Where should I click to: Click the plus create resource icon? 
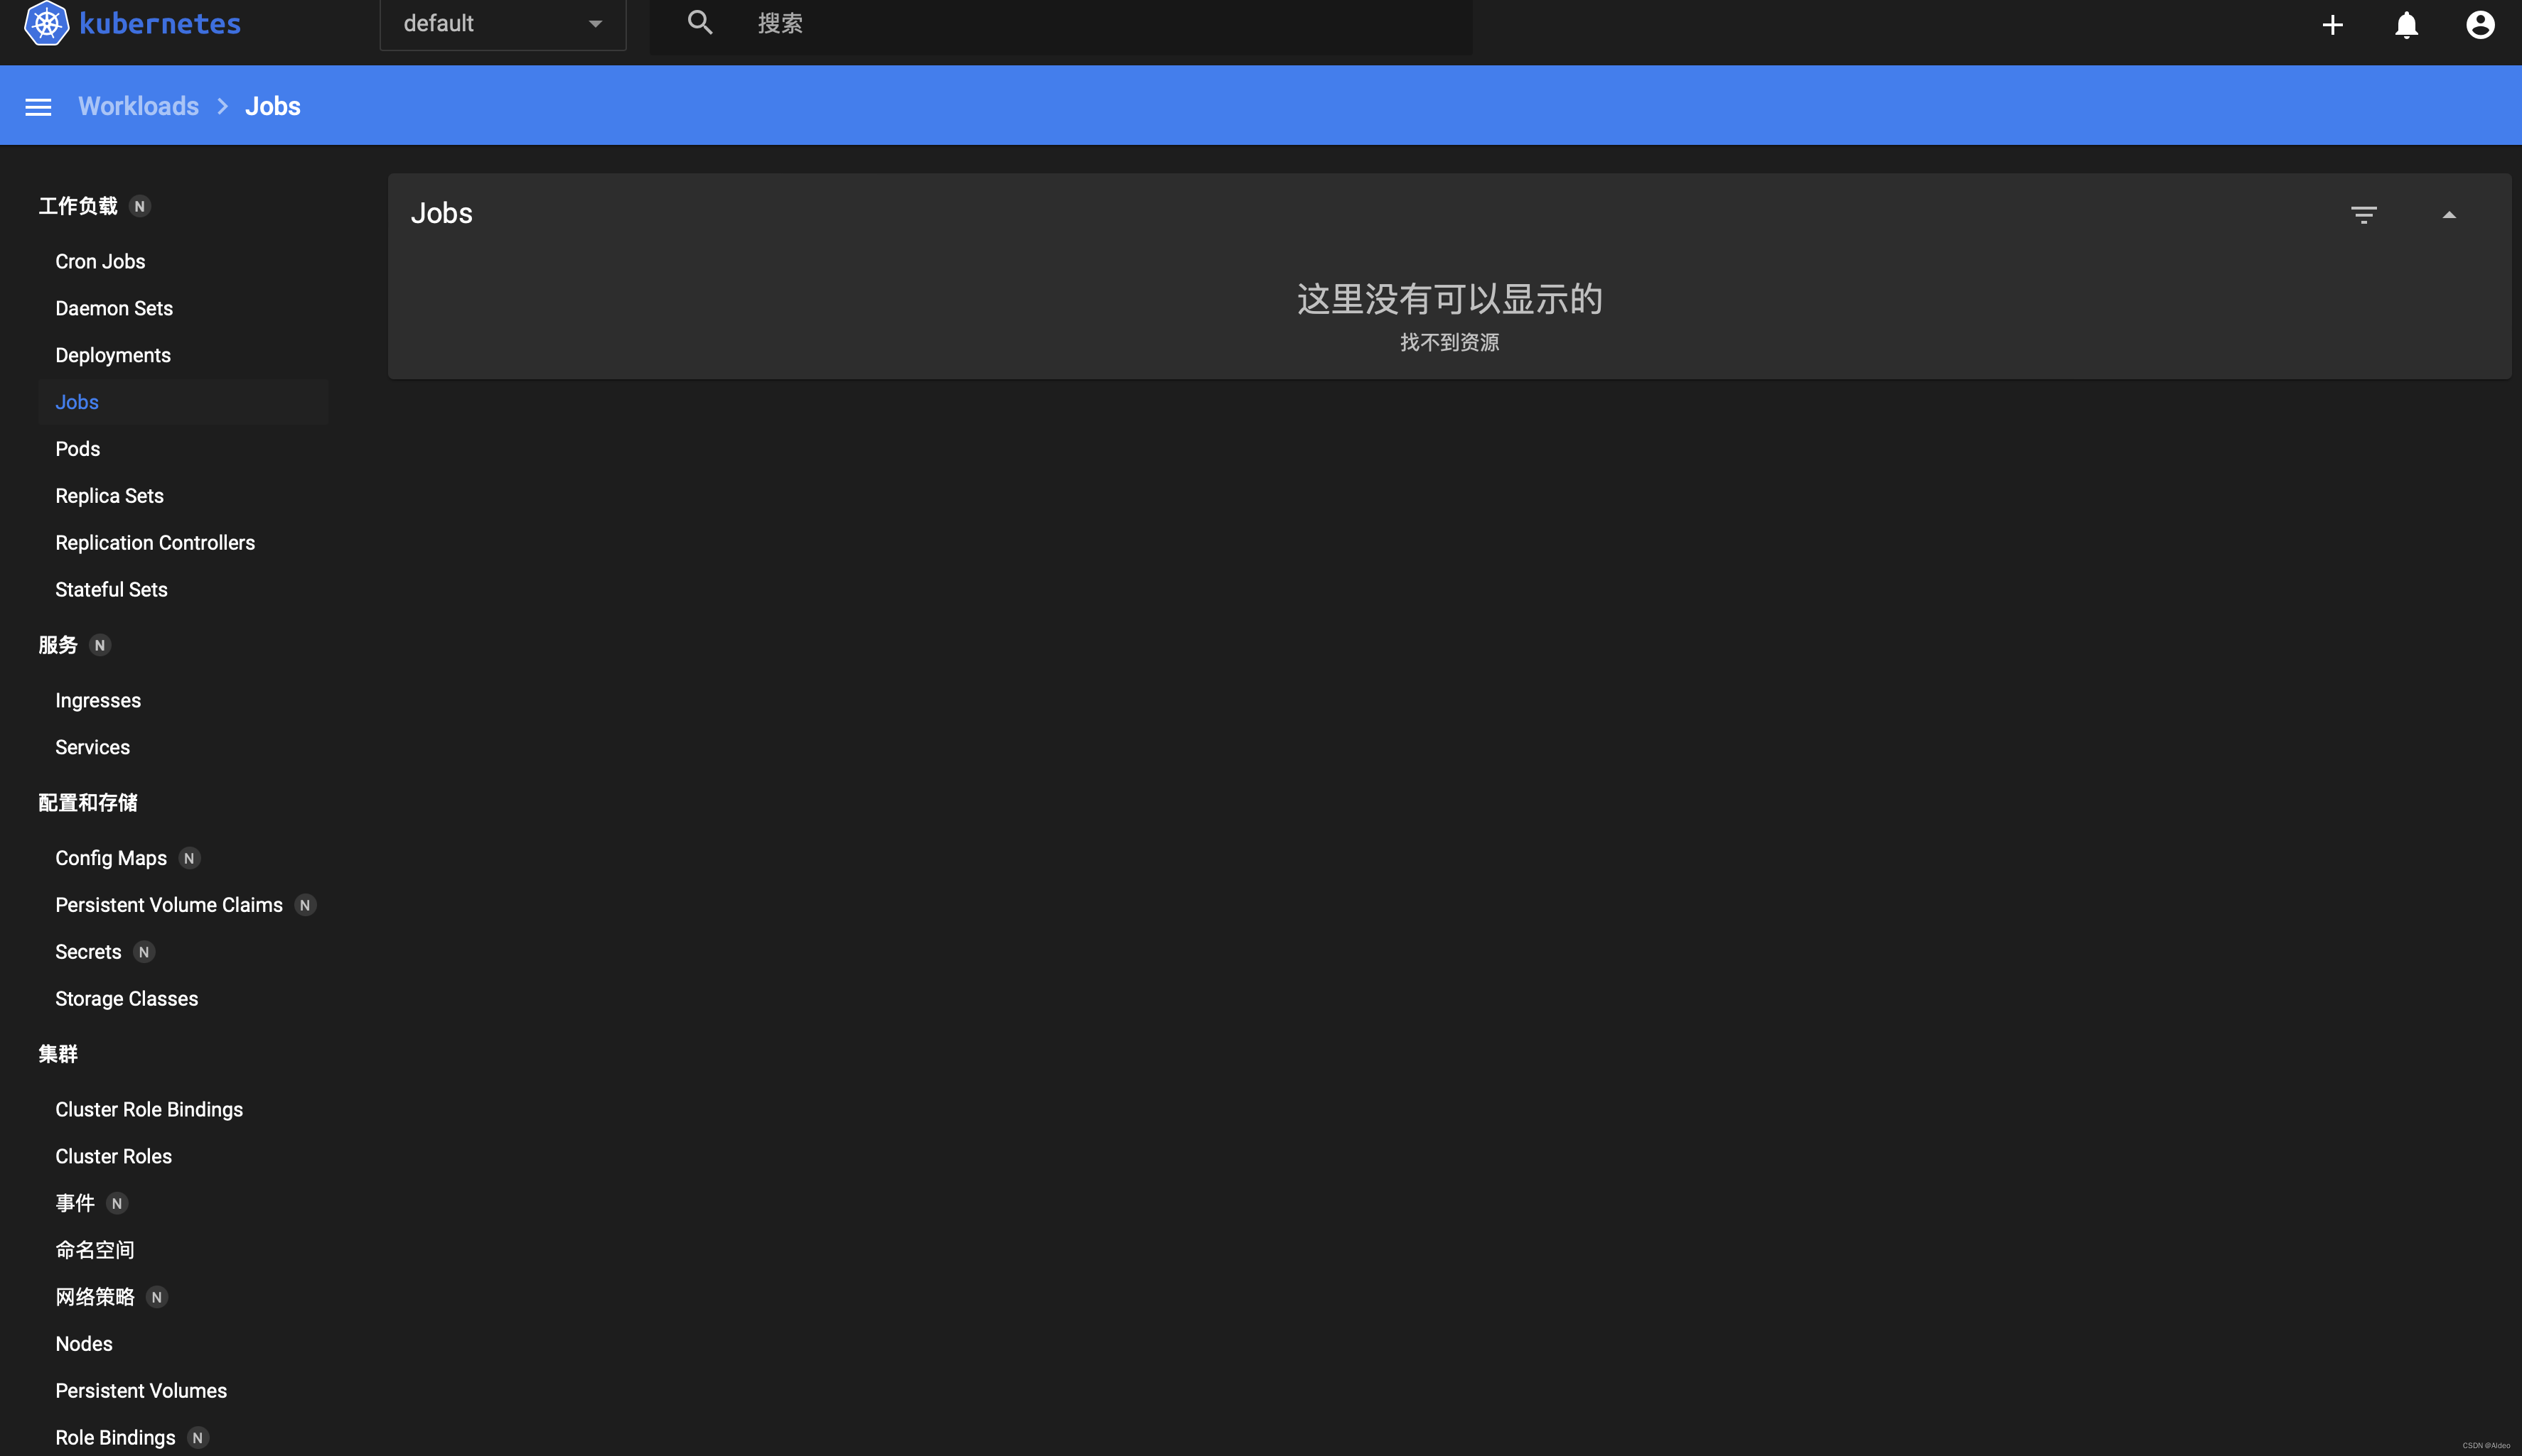coord(2331,24)
